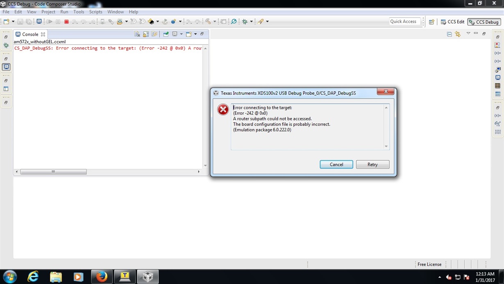Click the Console monitor icon in left sidebar
Viewport: 504px width, 284px height.
6,67
